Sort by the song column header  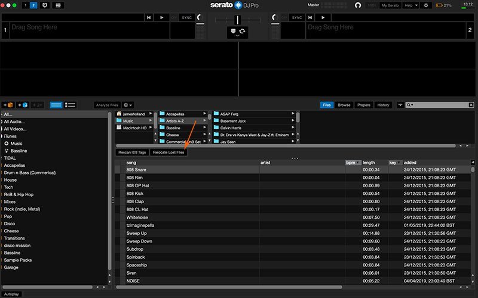pos(131,163)
